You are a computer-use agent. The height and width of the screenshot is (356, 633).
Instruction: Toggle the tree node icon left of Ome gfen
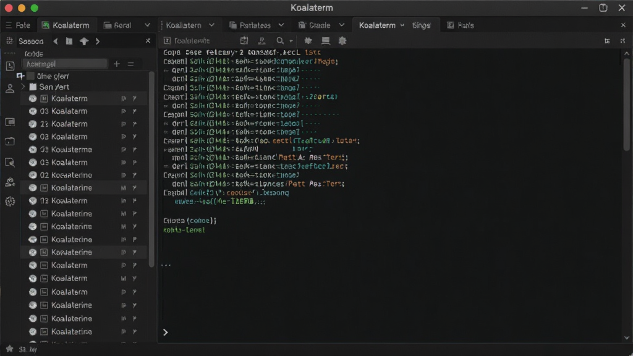20,76
